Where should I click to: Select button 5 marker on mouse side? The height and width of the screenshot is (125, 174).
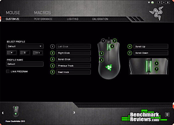pyautogui.click(x=101, y=53)
